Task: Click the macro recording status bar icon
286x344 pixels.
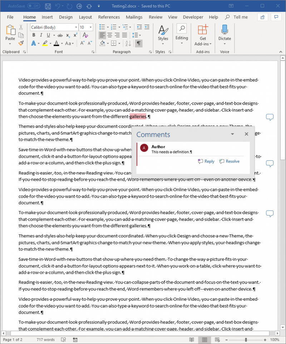Action: coord(75,340)
